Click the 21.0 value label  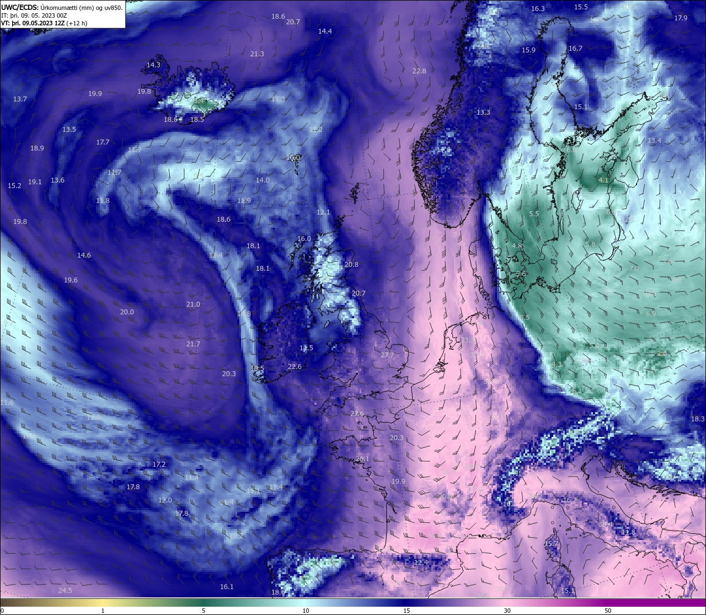(x=193, y=304)
